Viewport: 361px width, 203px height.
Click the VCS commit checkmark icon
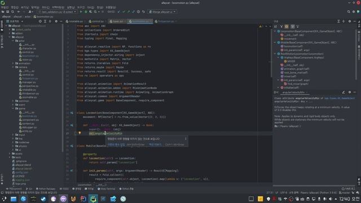click(124, 12)
